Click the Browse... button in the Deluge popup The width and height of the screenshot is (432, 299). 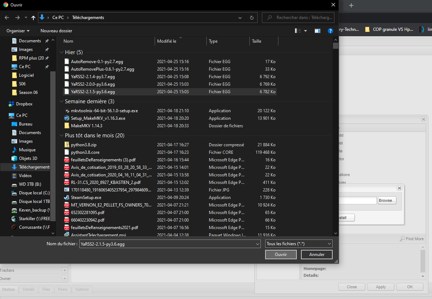tap(387, 200)
